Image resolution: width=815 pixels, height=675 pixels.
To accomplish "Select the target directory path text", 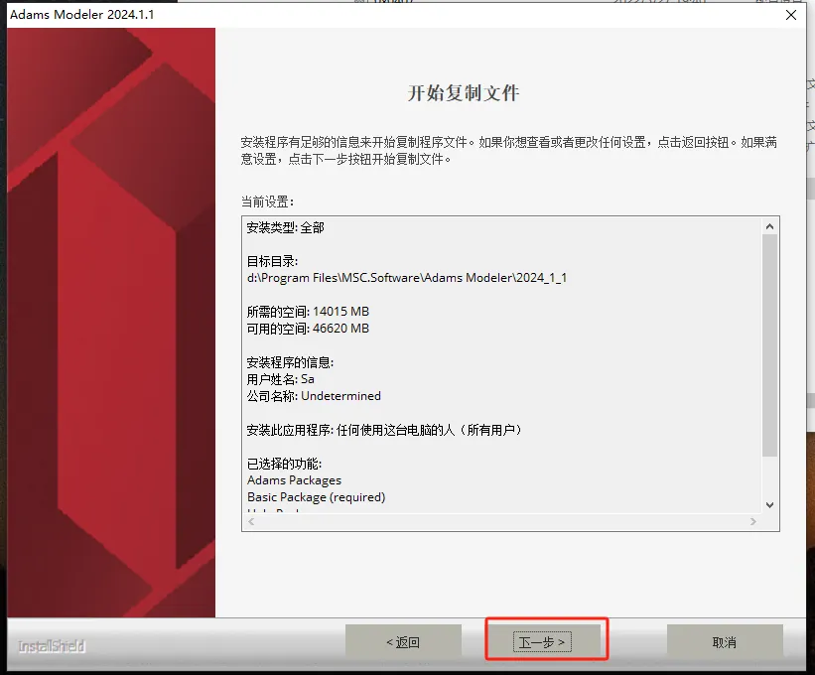I will click(x=406, y=278).
